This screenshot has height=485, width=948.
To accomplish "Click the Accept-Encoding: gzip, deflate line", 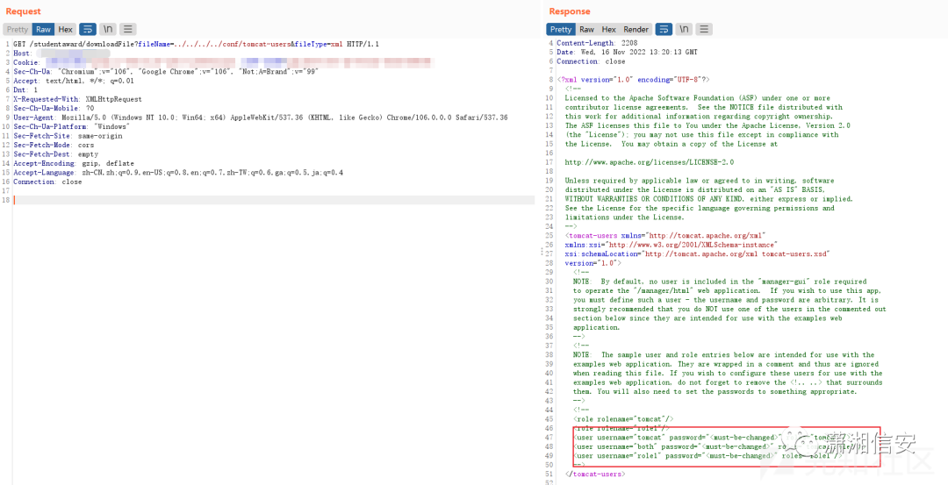I will (74, 163).
